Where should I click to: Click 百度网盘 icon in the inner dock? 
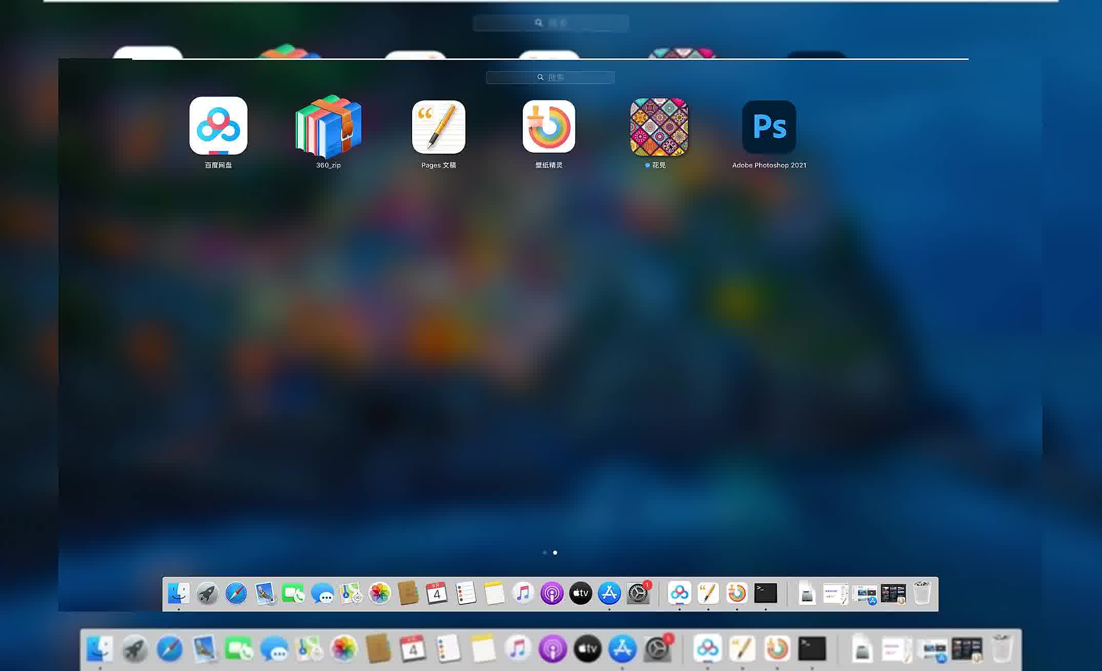point(680,593)
